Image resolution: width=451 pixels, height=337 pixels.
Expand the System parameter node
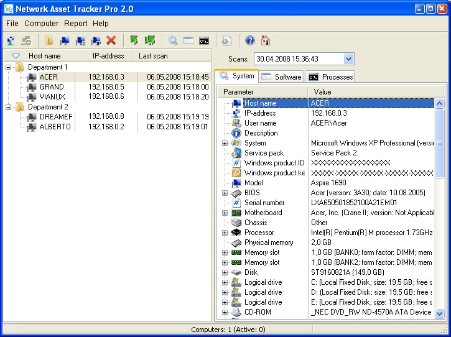click(x=225, y=143)
